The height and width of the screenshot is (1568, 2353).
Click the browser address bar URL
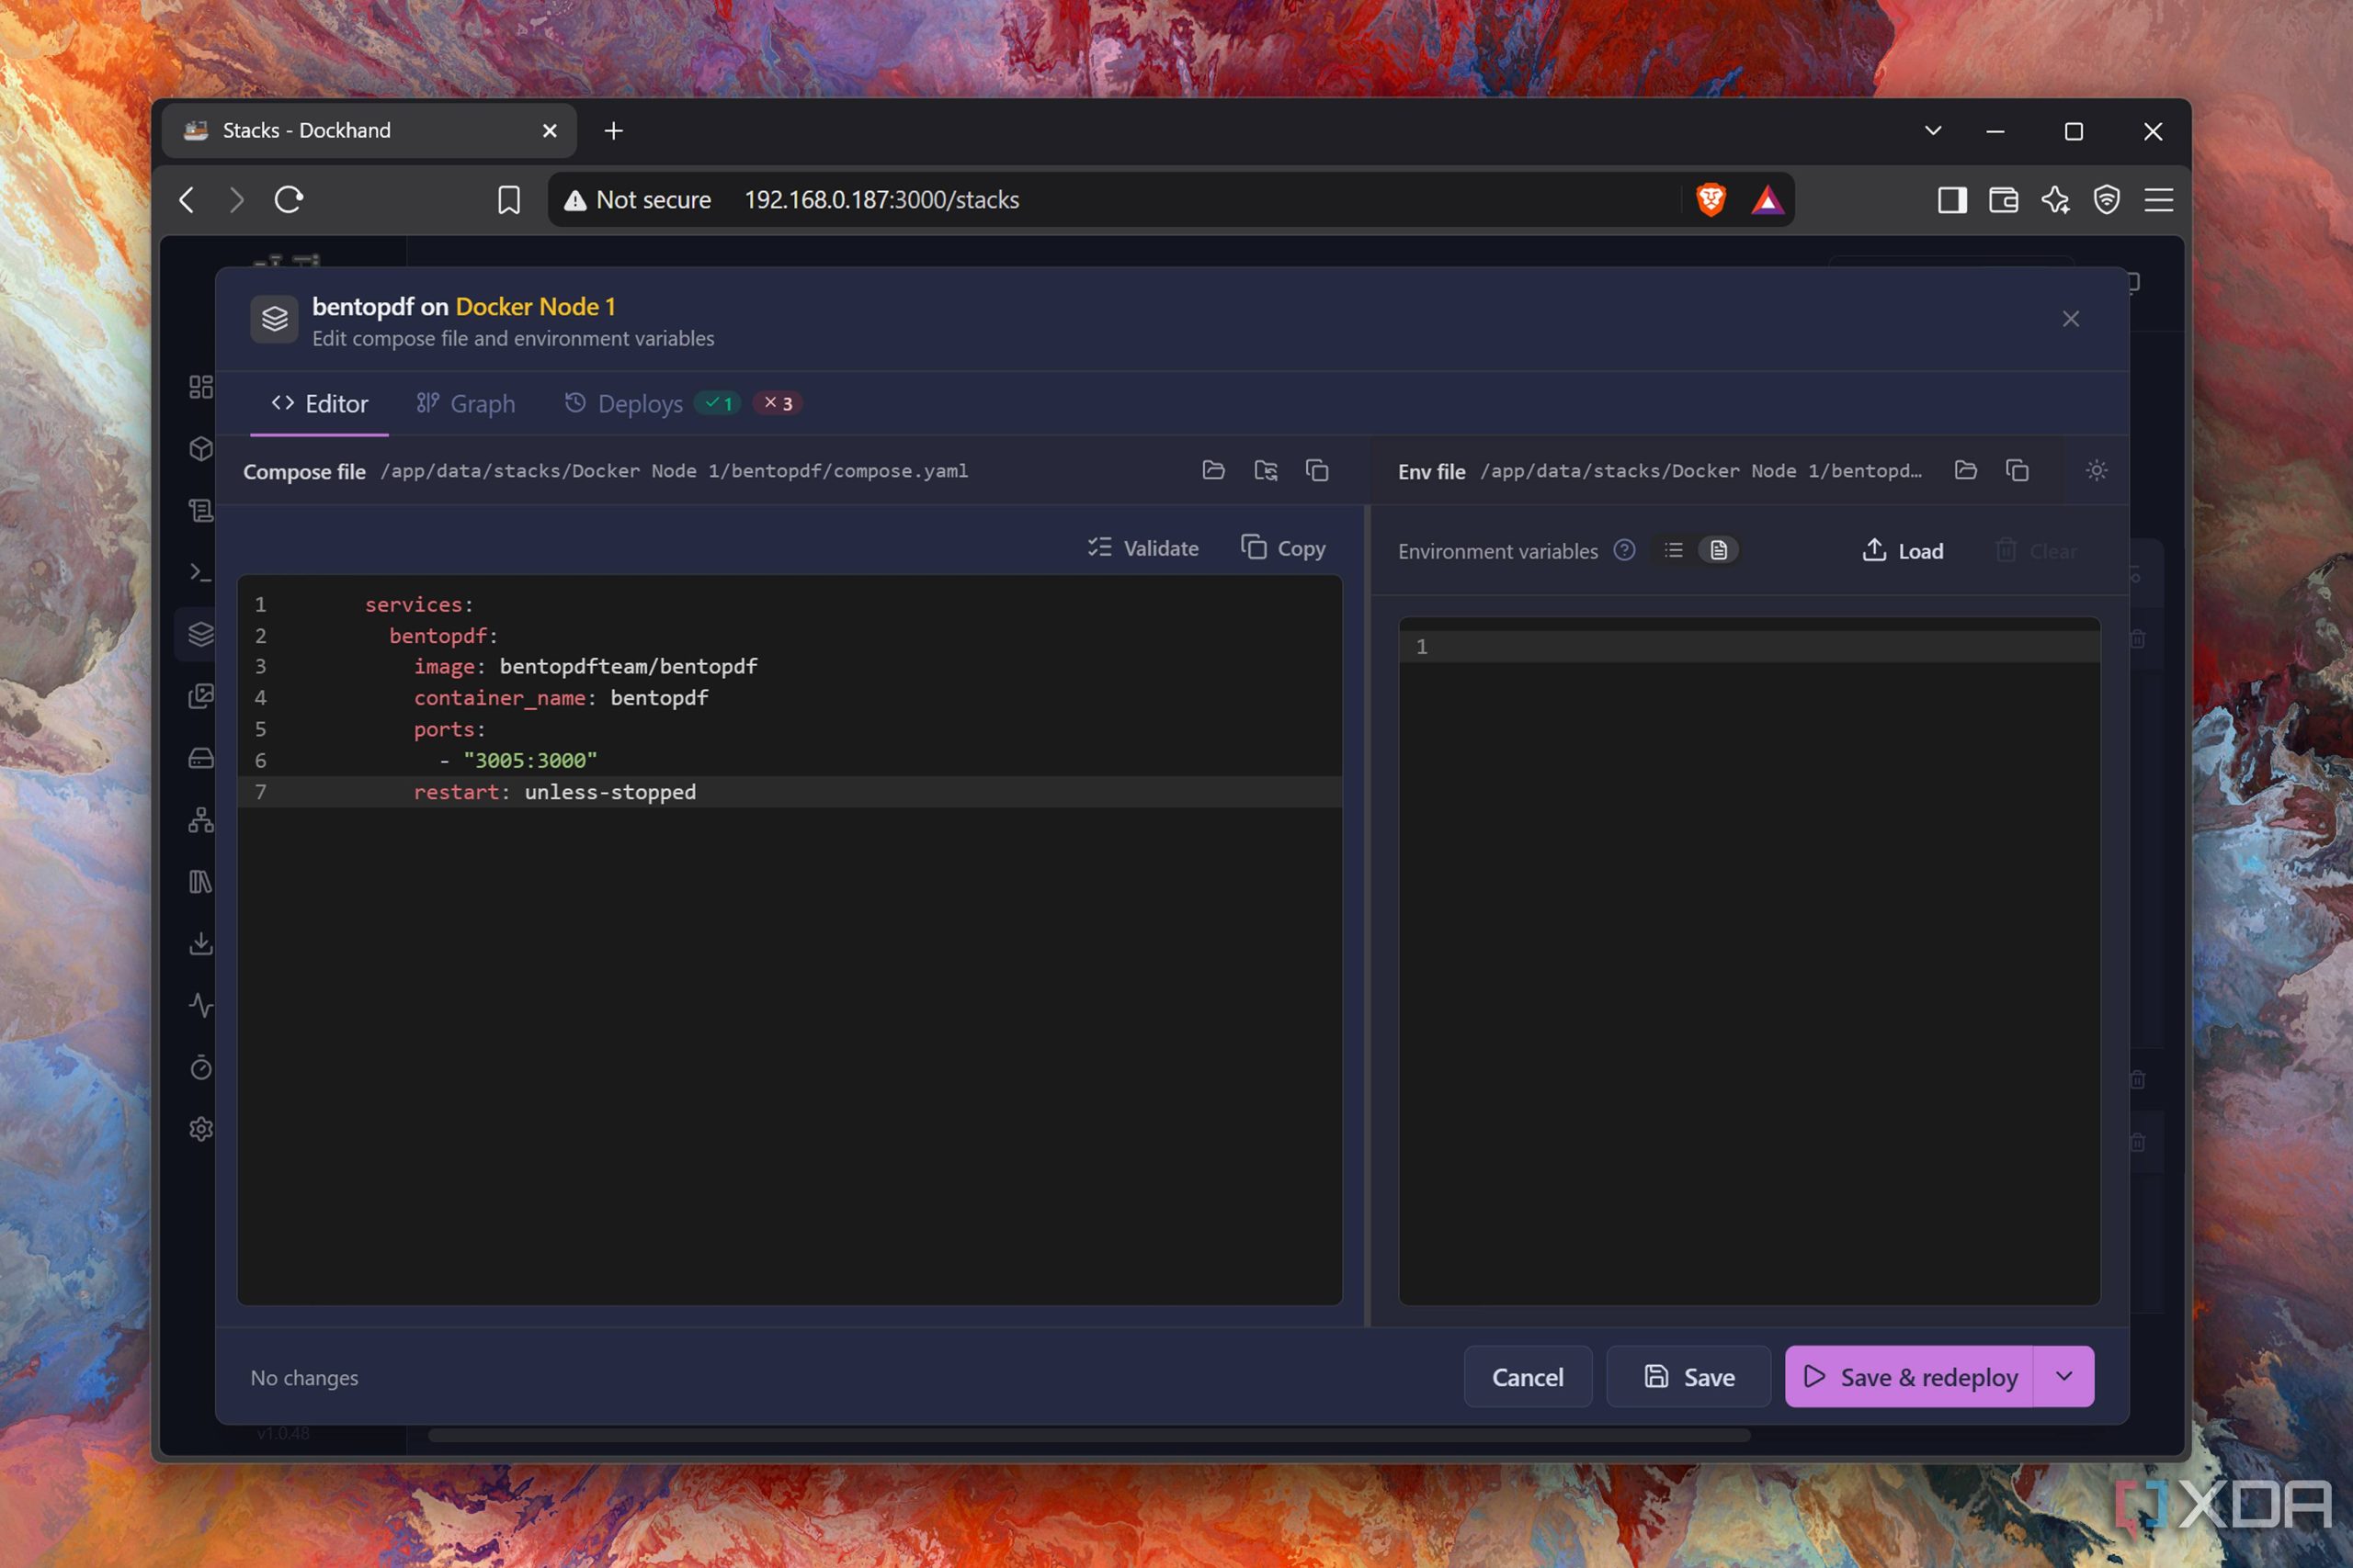tap(881, 200)
